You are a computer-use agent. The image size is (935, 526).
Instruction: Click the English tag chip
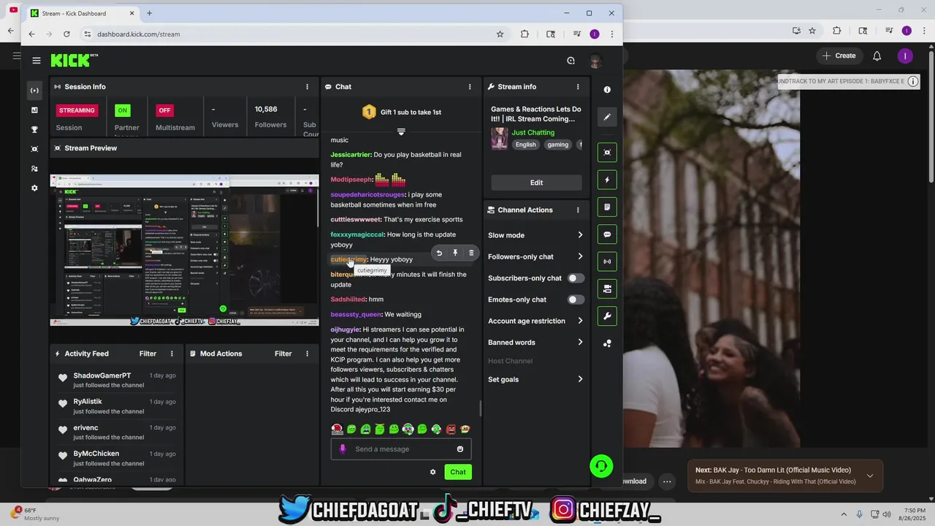point(525,145)
